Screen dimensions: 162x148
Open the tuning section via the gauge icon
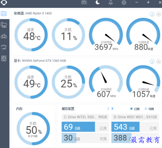(4, 47)
